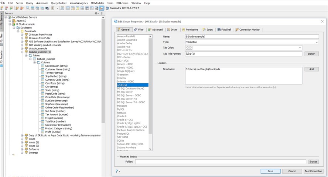Click the Cancel button

[292, 171]
